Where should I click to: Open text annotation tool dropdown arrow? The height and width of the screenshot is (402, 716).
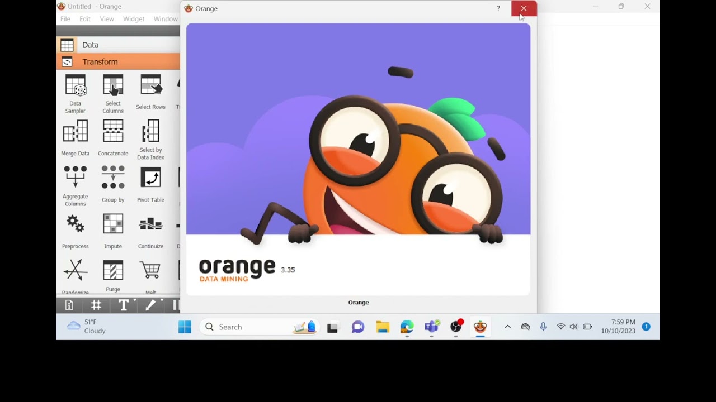(135, 301)
